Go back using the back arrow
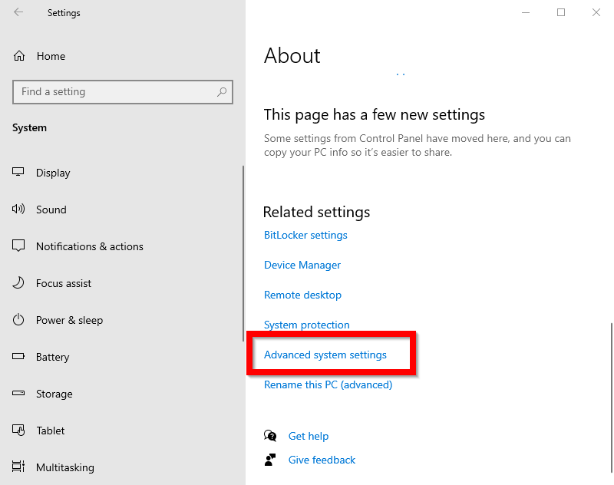This screenshot has width=614, height=485. point(18,12)
